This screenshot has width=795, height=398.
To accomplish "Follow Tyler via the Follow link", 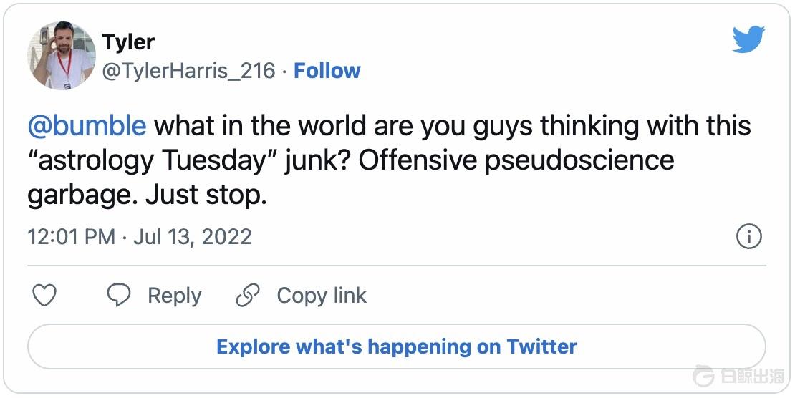I will [x=327, y=71].
